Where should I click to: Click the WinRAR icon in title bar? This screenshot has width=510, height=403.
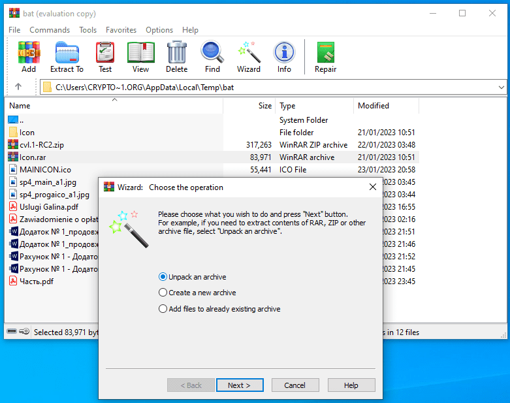(14, 13)
